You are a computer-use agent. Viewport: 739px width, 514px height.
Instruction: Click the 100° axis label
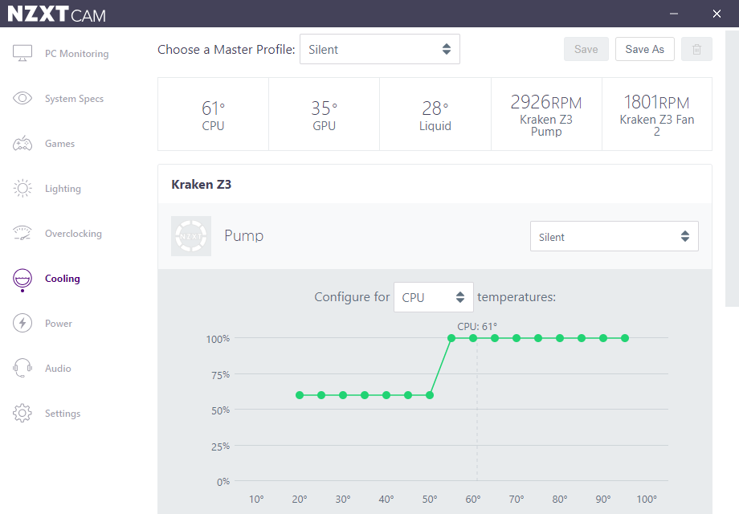click(647, 499)
